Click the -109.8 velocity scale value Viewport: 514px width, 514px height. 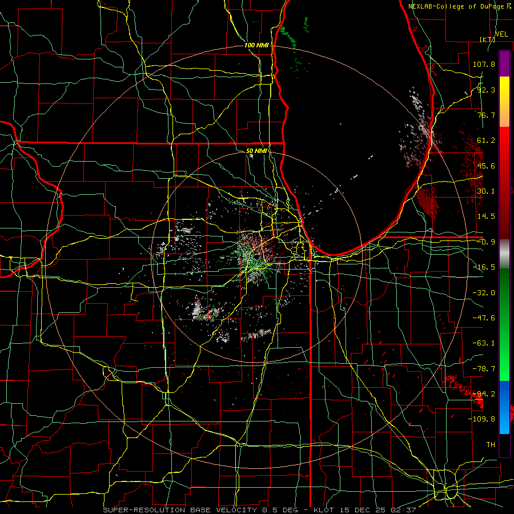click(481, 419)
